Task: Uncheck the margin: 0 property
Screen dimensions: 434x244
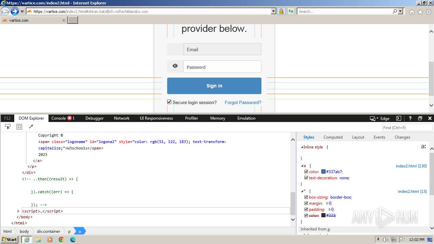Action: tap(306, 203)
